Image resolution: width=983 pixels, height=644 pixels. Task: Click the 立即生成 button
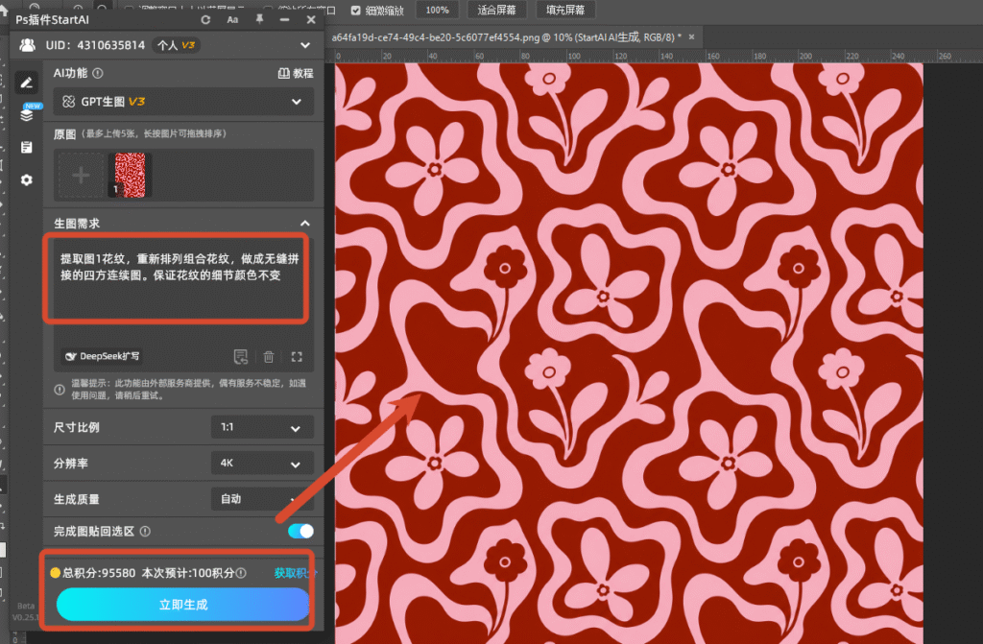(183, 605)
